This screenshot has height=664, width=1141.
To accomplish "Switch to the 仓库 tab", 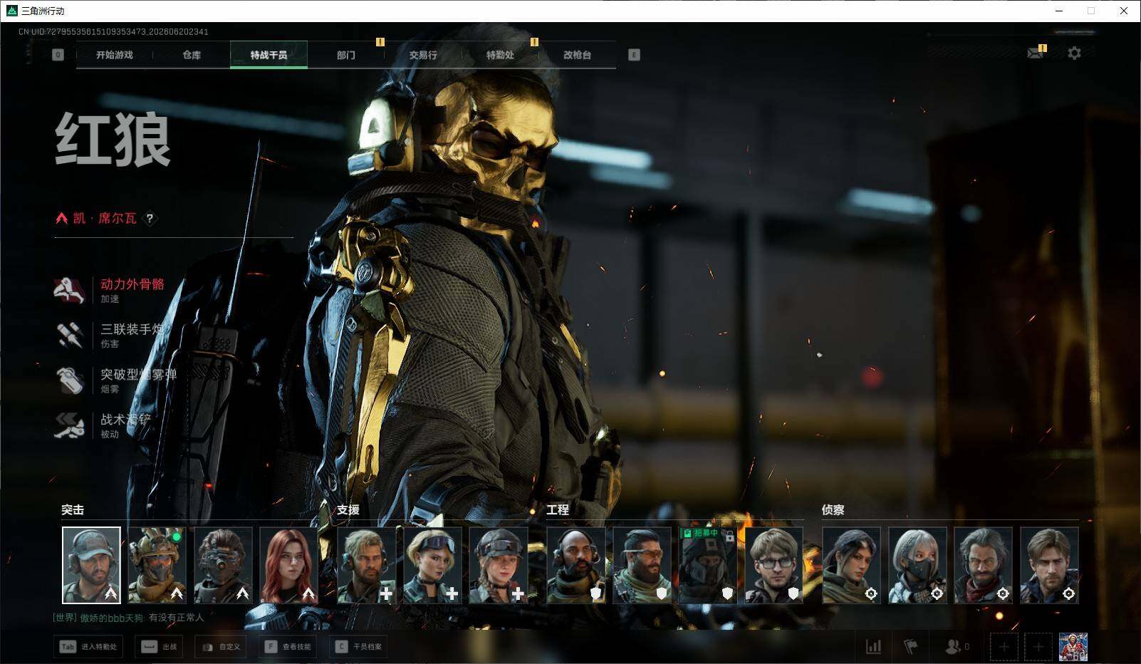I will click(x=192, y=55).
